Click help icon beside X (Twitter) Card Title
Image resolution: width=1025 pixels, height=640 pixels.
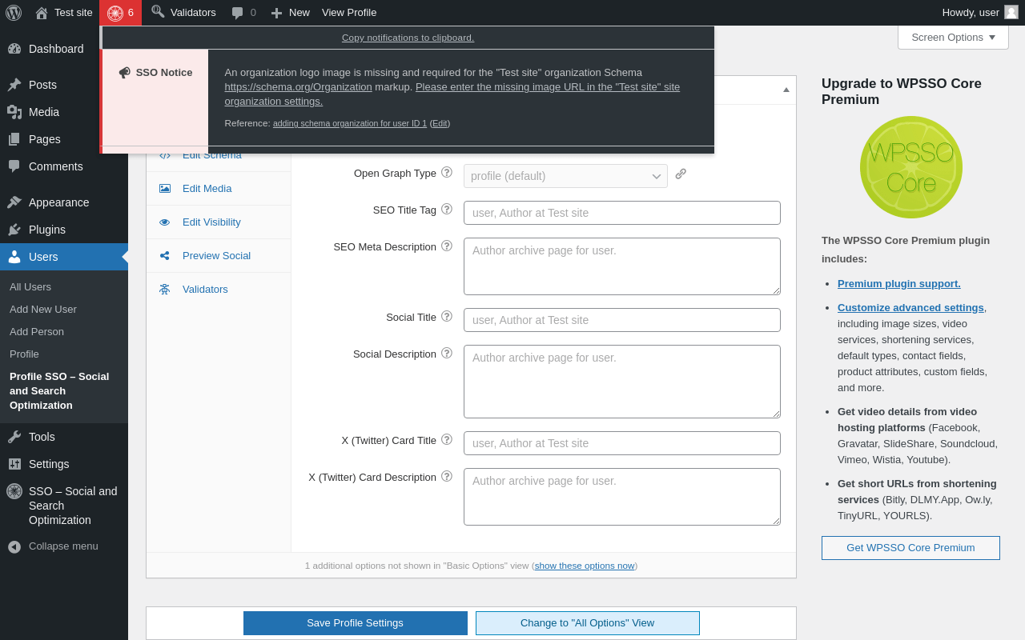[447, 439]
